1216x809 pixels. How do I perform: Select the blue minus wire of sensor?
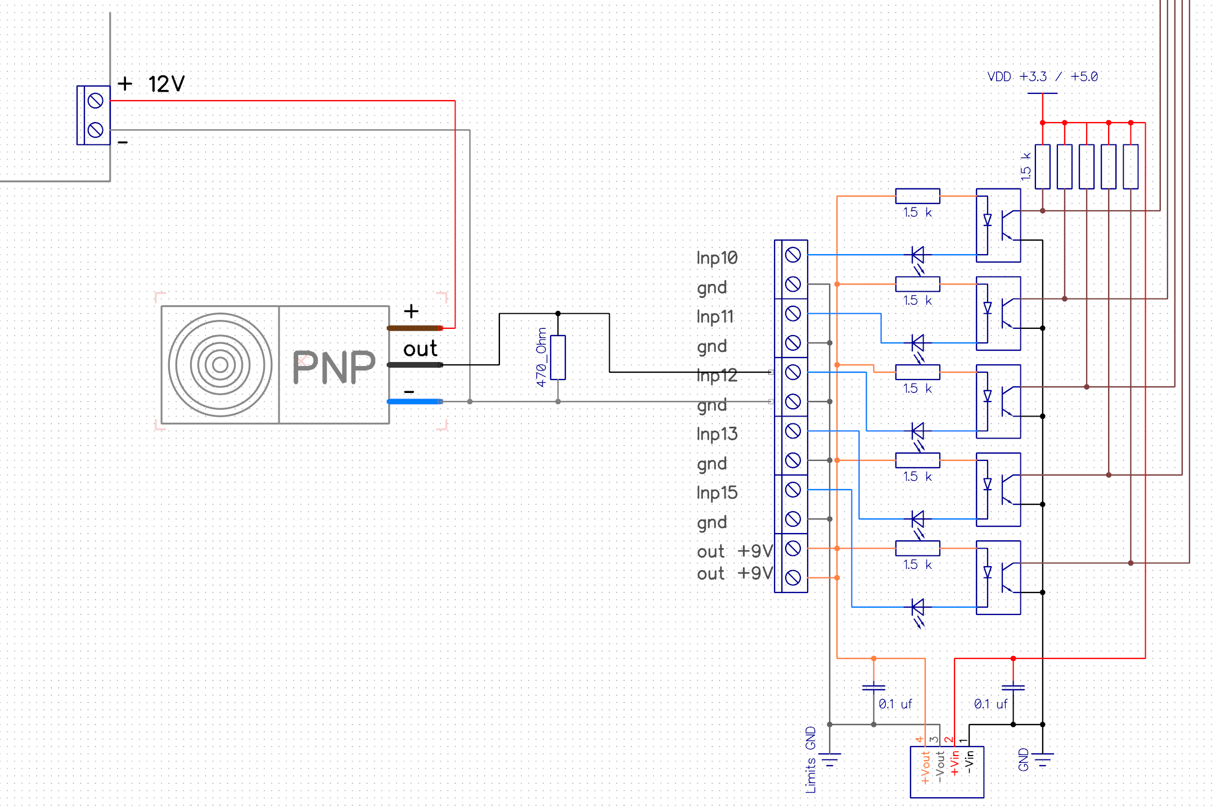pos(415,401)
